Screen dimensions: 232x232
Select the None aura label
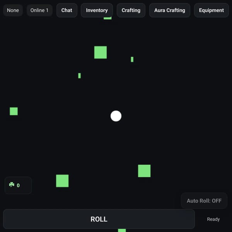point(13,10)
